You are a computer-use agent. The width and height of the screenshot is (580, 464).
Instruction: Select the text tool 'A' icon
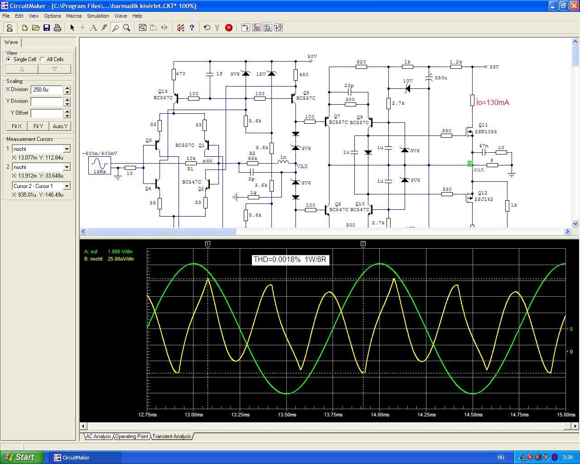(93, 28)
